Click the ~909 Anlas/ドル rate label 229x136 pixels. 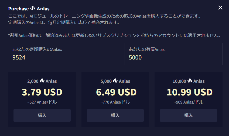point(189,102)
